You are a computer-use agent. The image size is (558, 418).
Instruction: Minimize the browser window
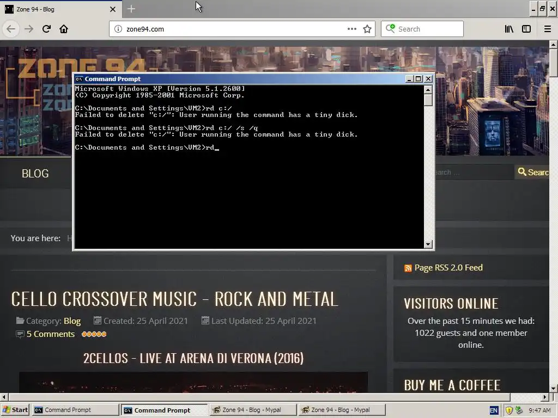point(533,9)
